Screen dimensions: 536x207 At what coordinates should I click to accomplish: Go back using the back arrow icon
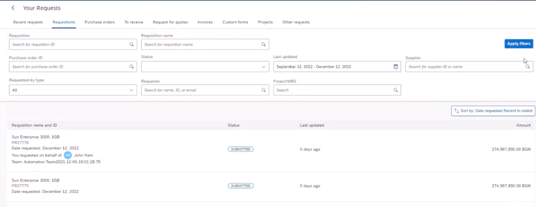pyautogui.click(x=13, y=8)
